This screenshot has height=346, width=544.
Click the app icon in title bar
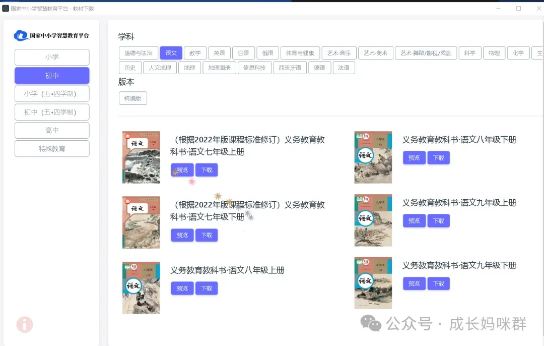tap(5, 9)
